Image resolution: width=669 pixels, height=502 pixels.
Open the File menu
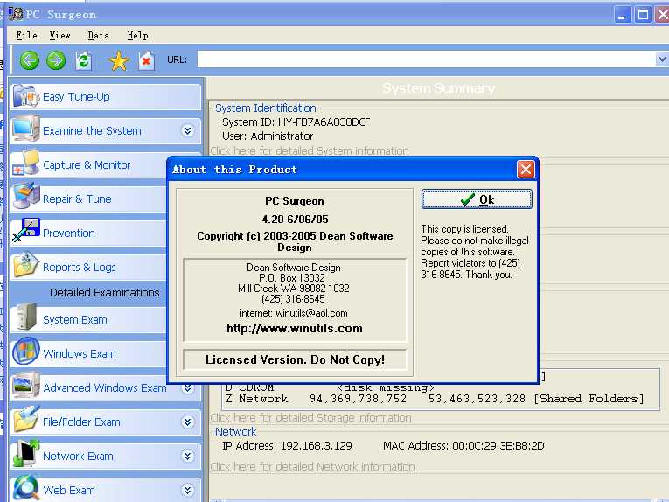[26, 35]
